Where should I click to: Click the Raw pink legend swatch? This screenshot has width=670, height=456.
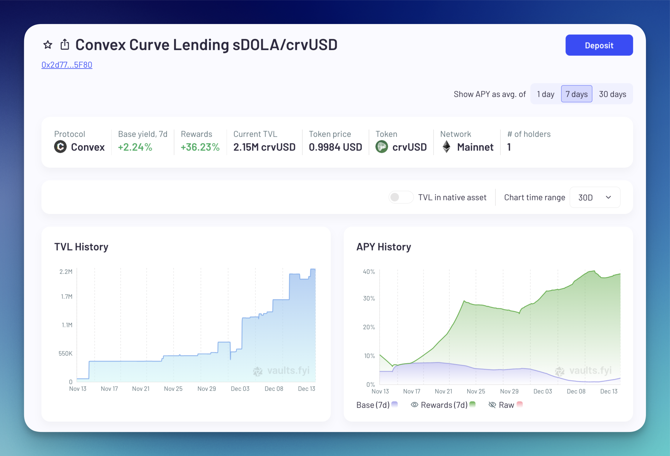[x=520, y=404]
